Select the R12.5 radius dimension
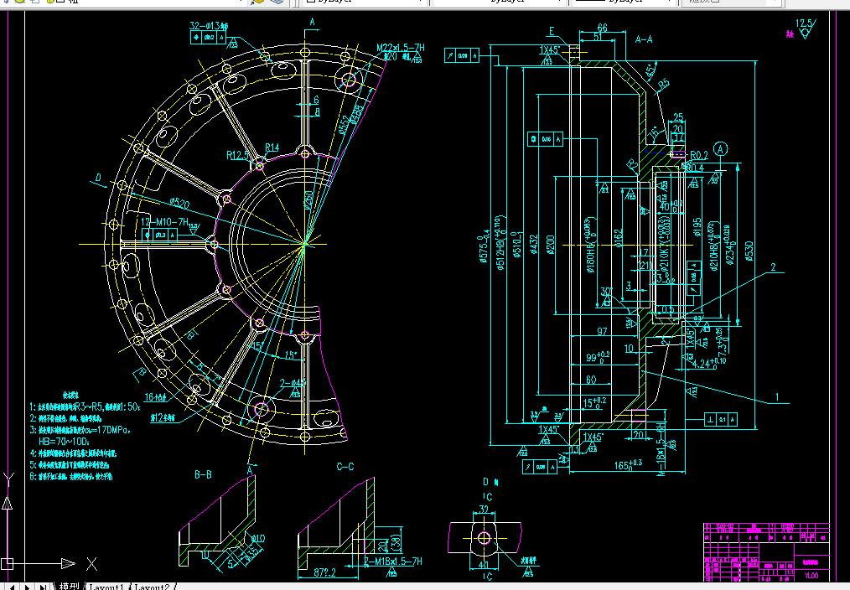The image size is (850, 590). click(x=237, y=156)
